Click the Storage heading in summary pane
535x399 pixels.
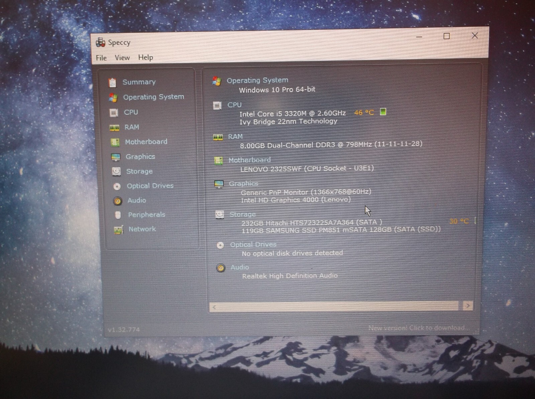[x=242, y=214]
